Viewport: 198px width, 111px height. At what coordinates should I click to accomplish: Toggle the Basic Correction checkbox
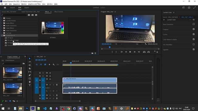[x=194, y=24]
